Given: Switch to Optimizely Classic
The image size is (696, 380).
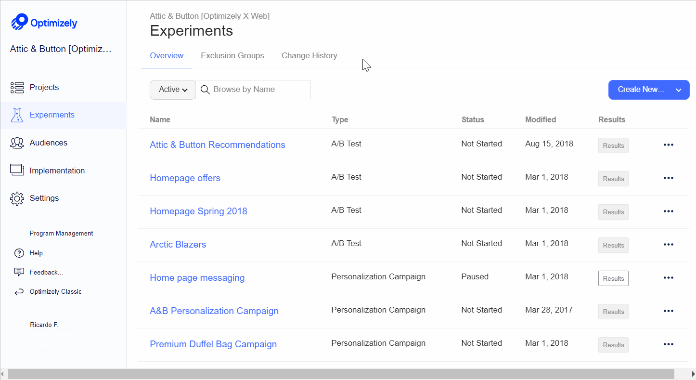Looking at the screenshot, I should (x=56, y=292).
